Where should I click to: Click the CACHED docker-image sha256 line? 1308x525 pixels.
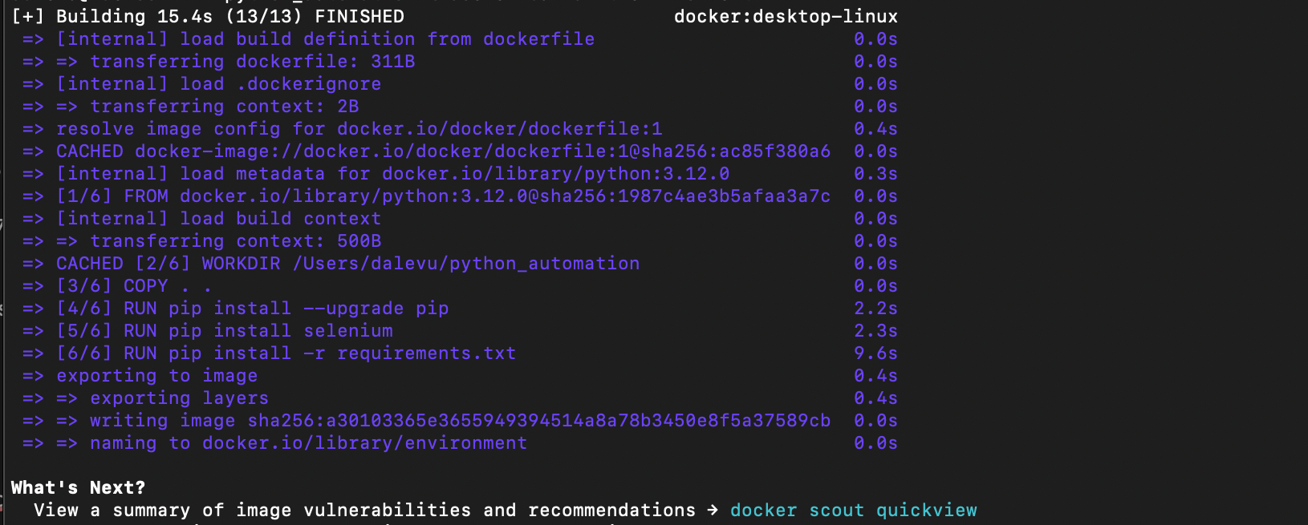(x=443, y=151)
